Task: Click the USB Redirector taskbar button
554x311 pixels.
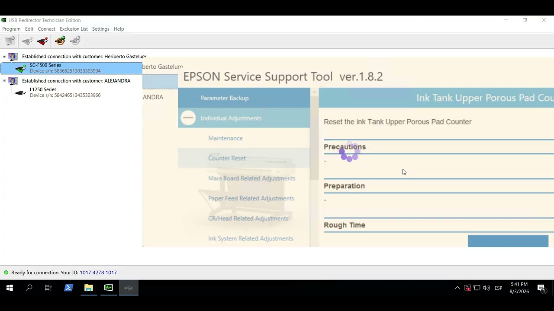Action: [x=129, y=288]
